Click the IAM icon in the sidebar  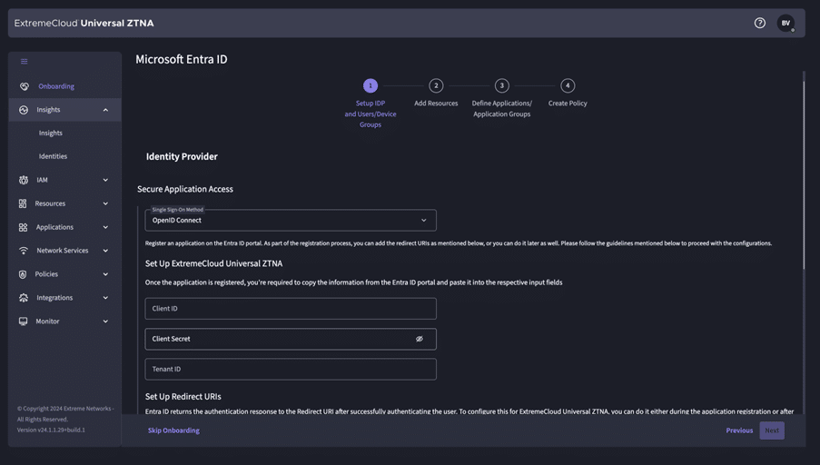[x=24, y=180]
